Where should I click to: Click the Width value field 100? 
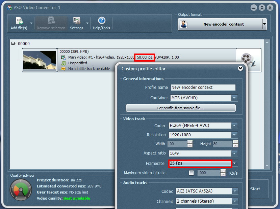click(x=177, y=144)
